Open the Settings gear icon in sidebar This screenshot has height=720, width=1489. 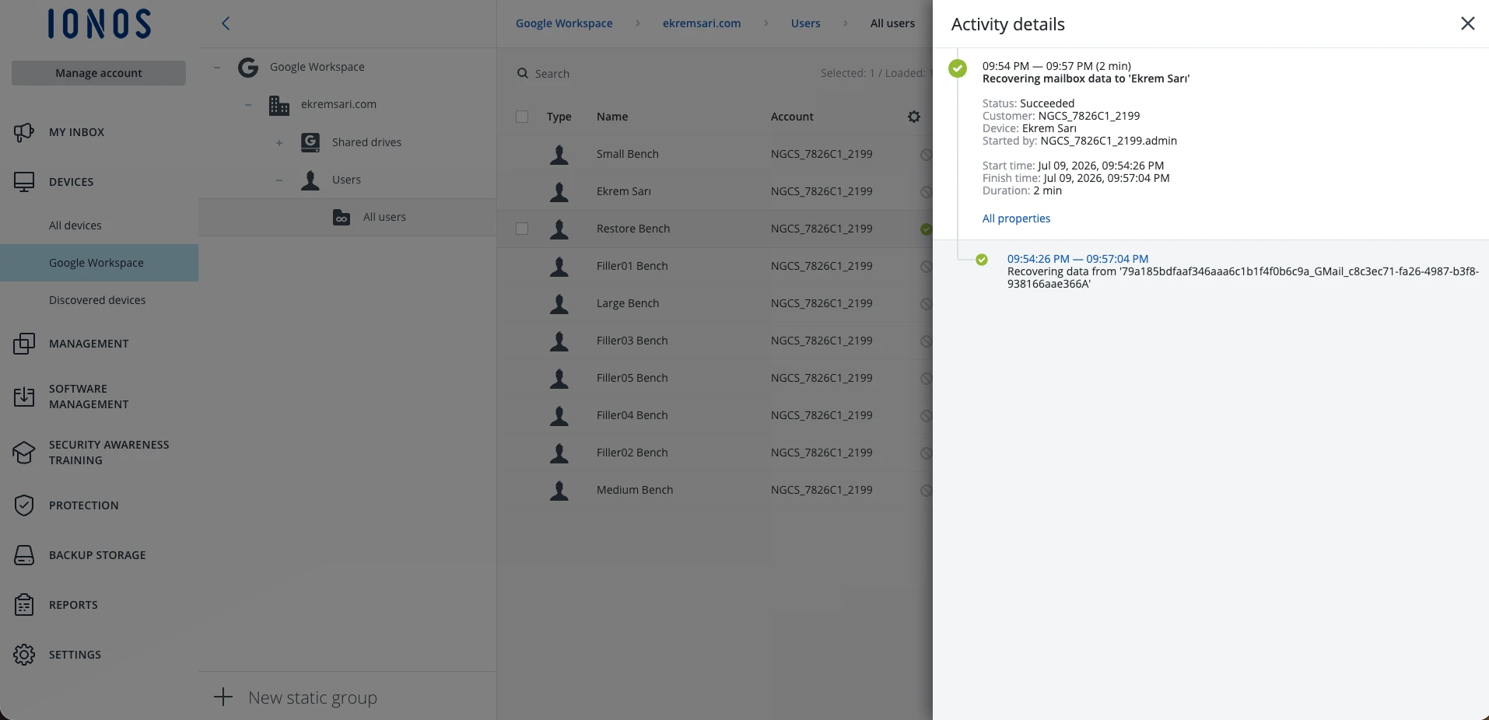point(24,655)
